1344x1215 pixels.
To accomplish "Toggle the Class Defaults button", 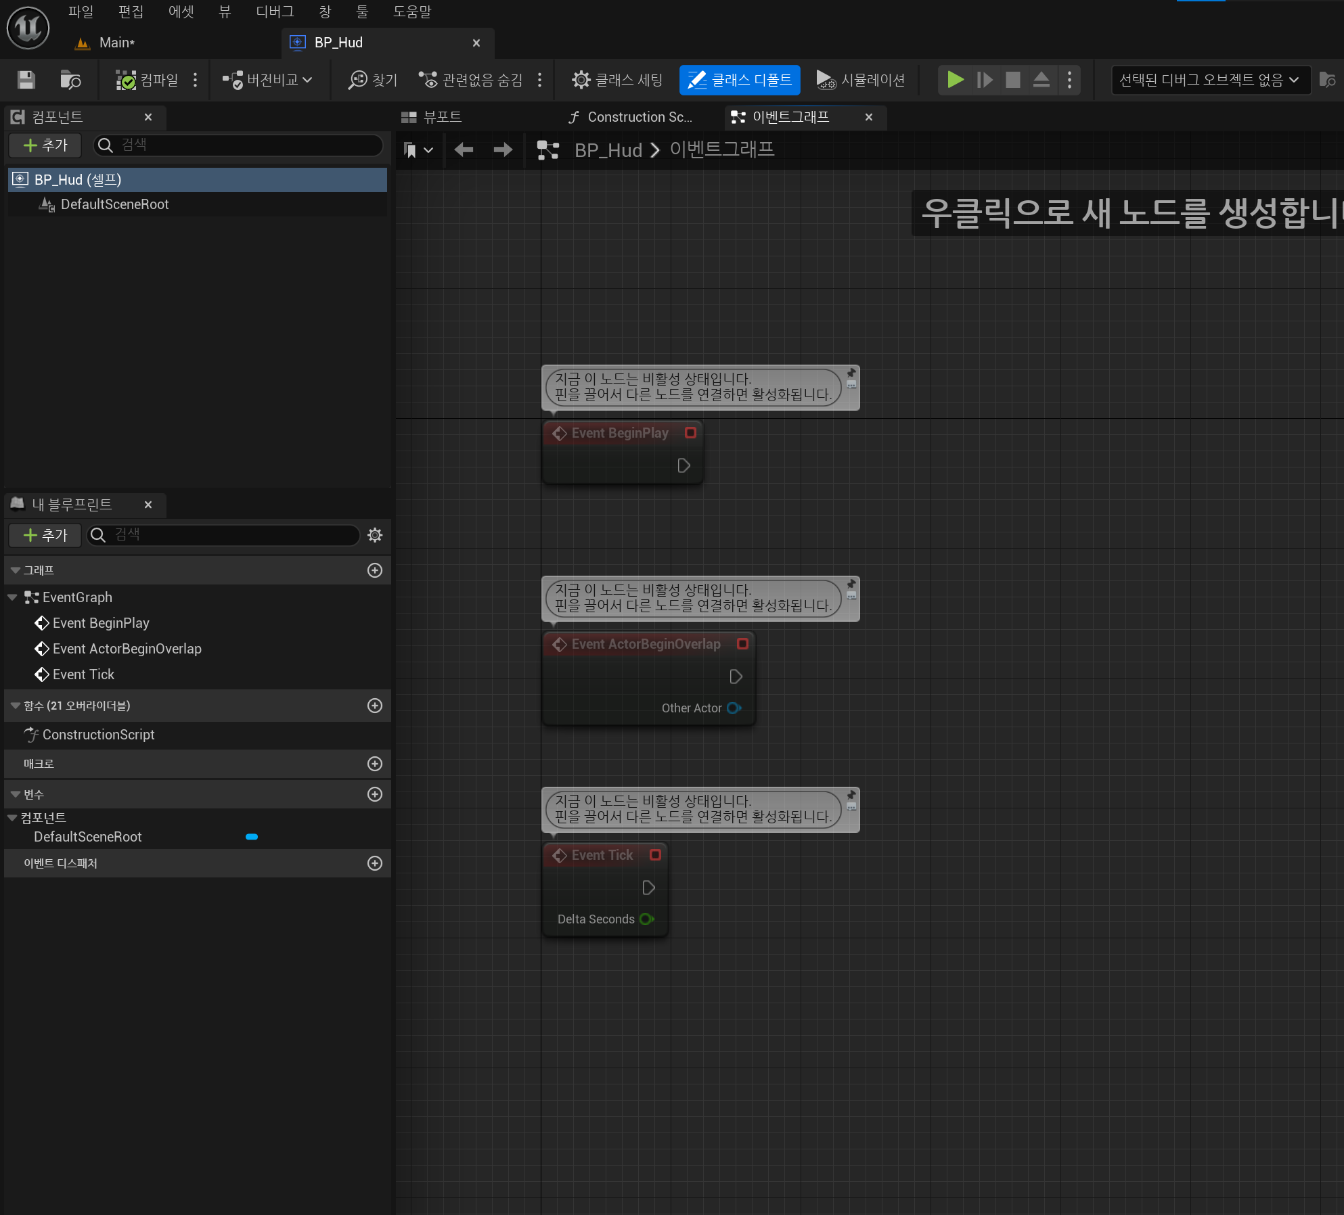I will [x=740, y=80].
